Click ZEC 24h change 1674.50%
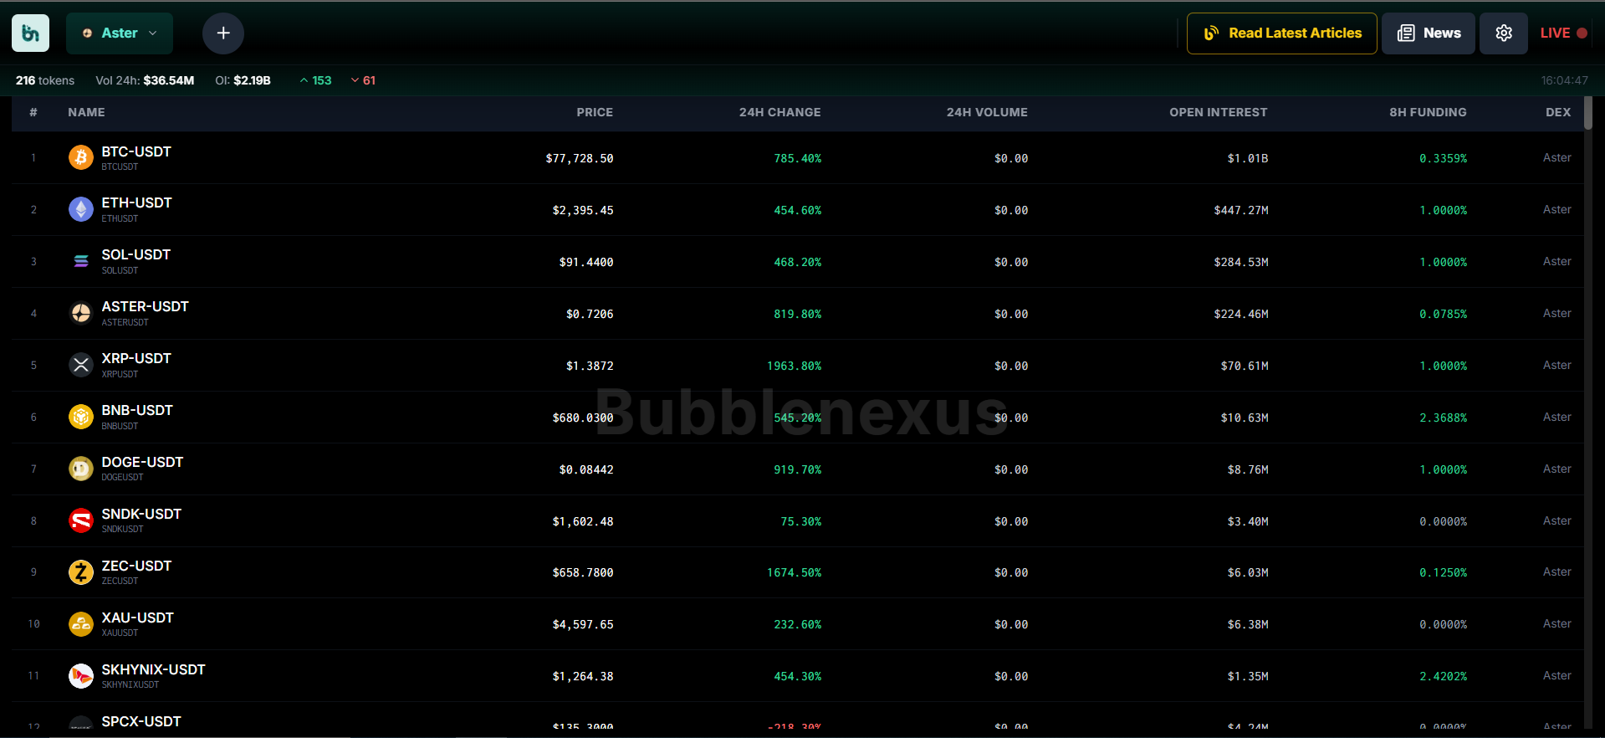 tap(794, 573)
